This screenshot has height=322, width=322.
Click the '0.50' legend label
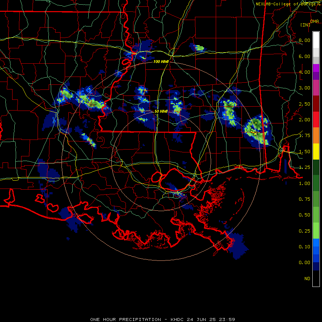point(304,215)
